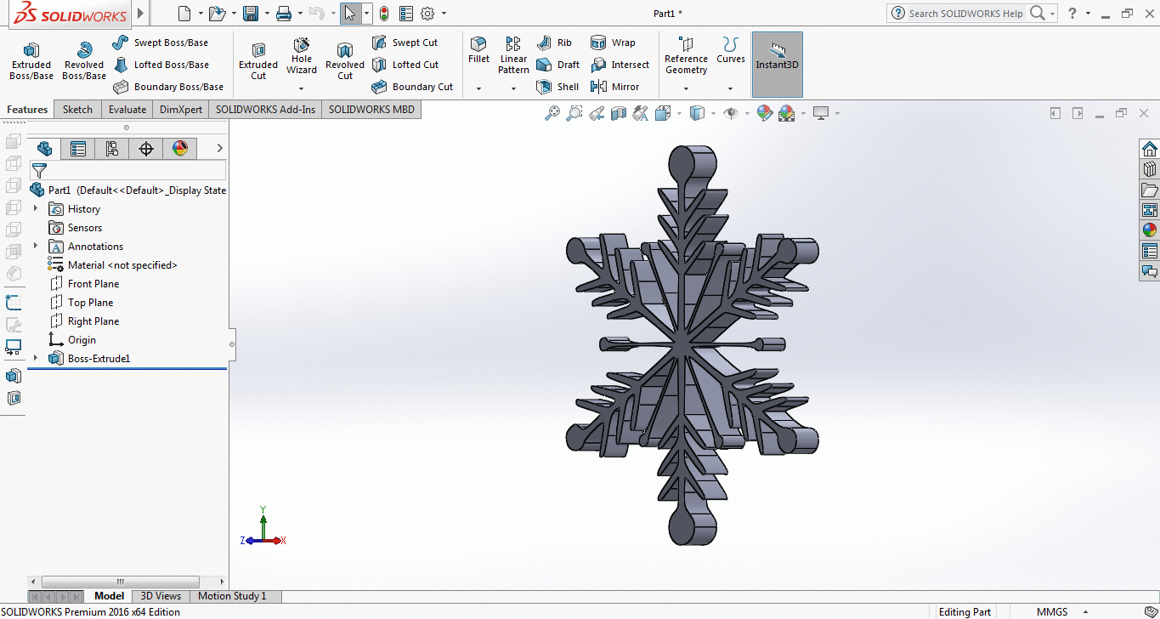Screen dimensions: 1160x619
Task: Click the Zoom to Area icon
Action: pyautogui.click(x=574, y=113)
